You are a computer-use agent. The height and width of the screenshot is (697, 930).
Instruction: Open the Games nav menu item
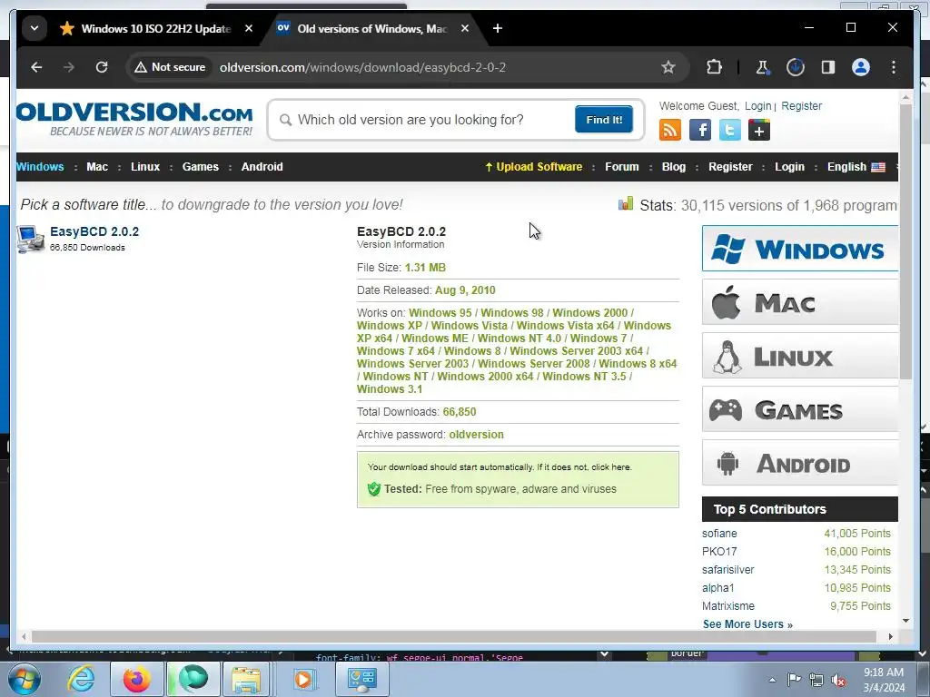201,167
